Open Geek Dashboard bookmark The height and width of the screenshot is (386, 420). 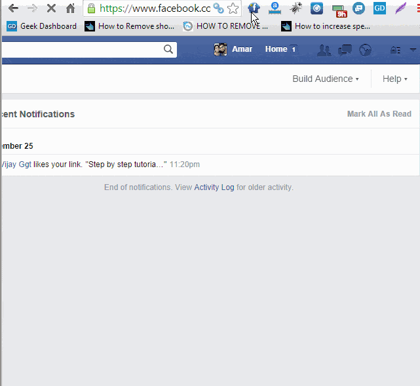pos(41,26)
